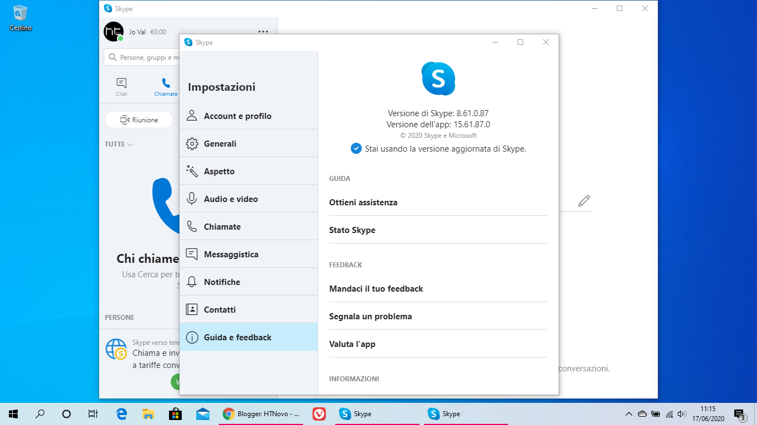Click taskbar search magnifier icon
This screenshot has height=425, width=757.
(40, 413)
